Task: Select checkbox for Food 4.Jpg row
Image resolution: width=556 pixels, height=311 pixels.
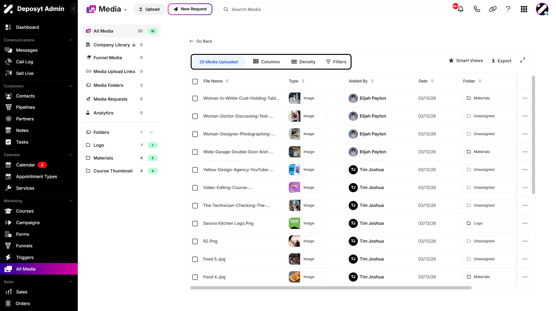Action: pos(195,277)
